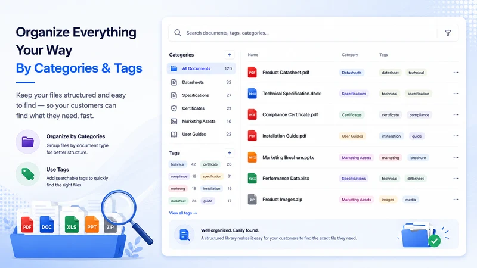
Task: Open more options for Compliance Certificate.pdf
Action: pos(456,114)
